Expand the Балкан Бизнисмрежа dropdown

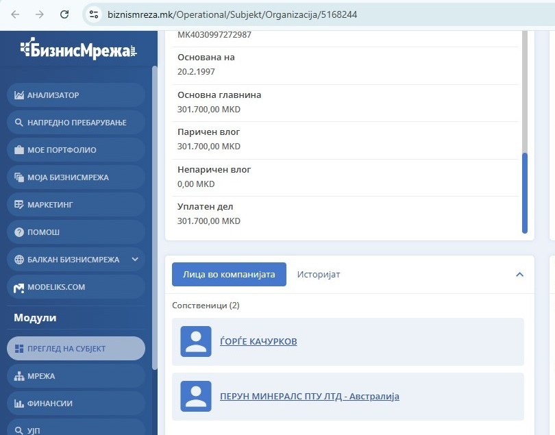(134, 260)
